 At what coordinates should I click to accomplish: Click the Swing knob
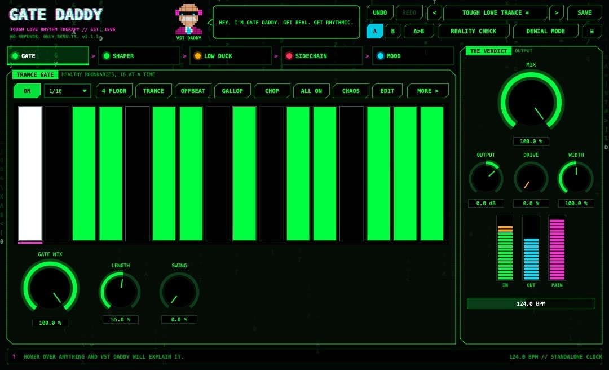click(179, 292)
